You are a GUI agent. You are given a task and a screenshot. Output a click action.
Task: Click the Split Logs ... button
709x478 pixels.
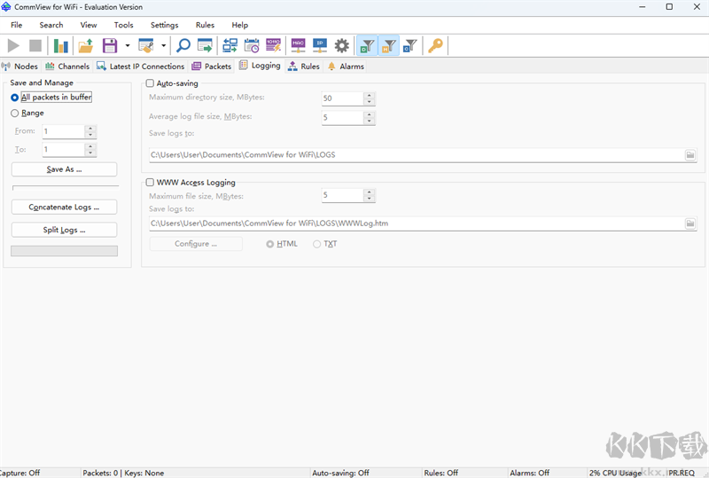(x=64, y=230)
